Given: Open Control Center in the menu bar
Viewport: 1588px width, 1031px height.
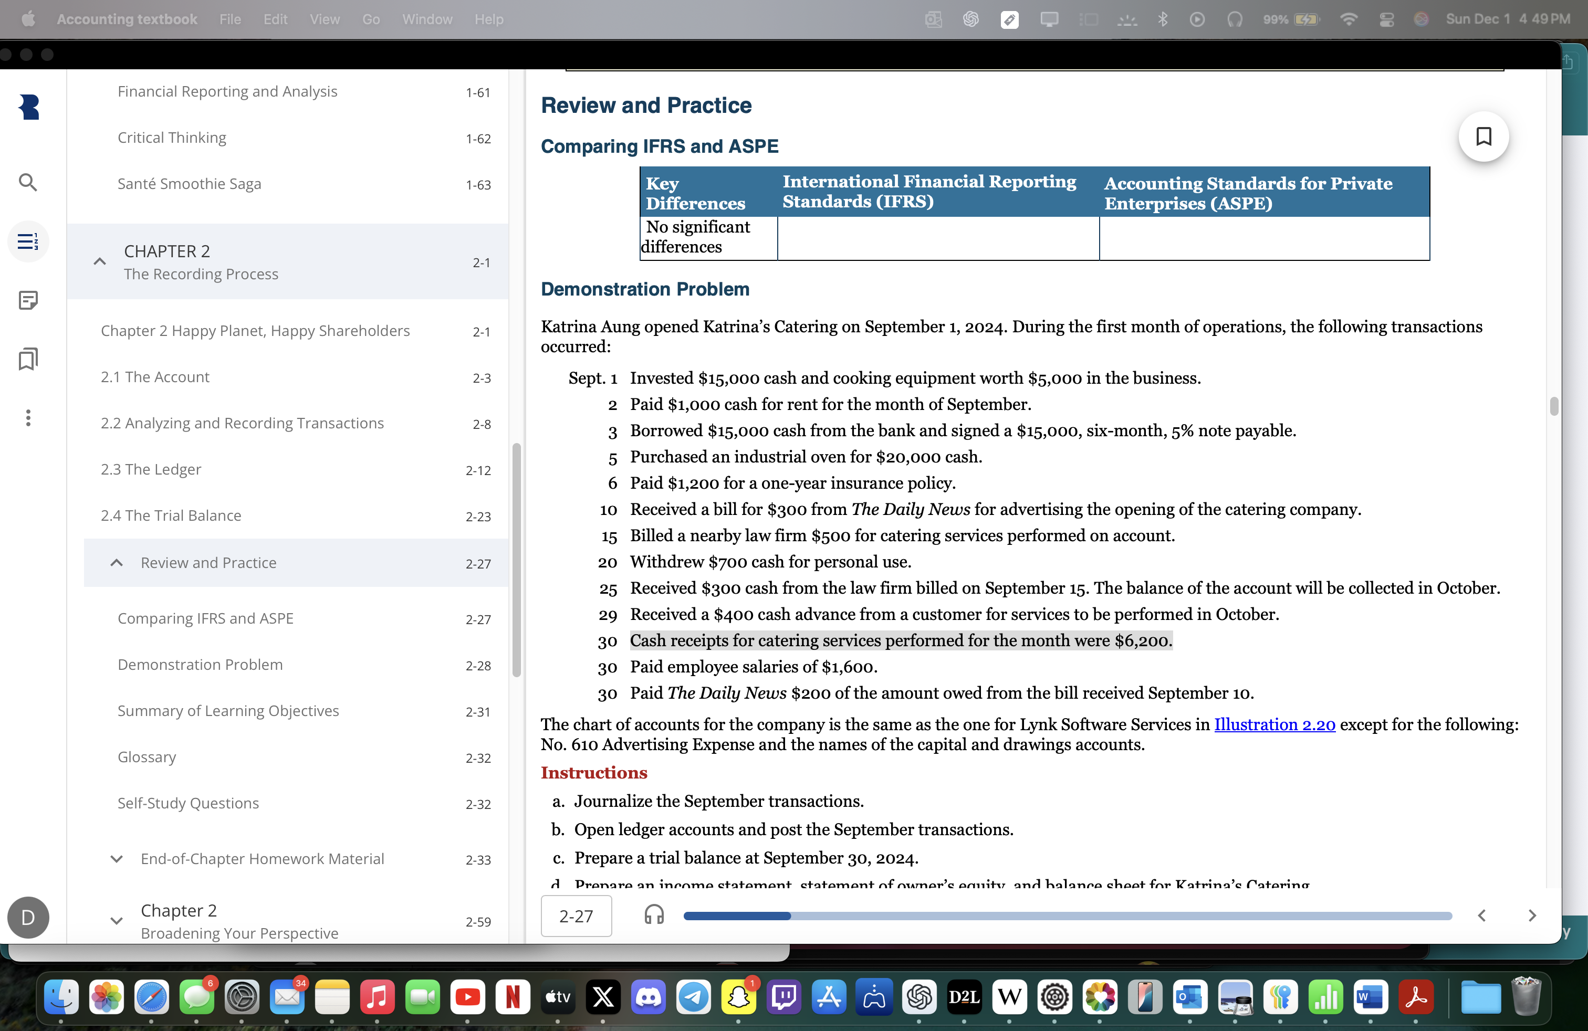Looking at the screenshot, I should [x=1386, y=19].
